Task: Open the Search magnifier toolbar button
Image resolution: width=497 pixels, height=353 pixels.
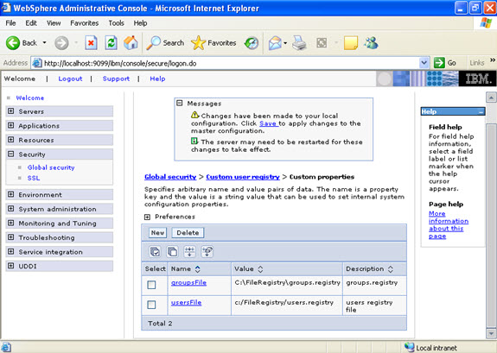Action: (x=165, y=43)
